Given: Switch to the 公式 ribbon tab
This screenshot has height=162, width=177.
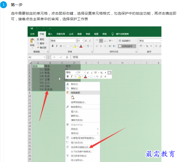Looking at the screenshot, I should click(x=71, y=34).
